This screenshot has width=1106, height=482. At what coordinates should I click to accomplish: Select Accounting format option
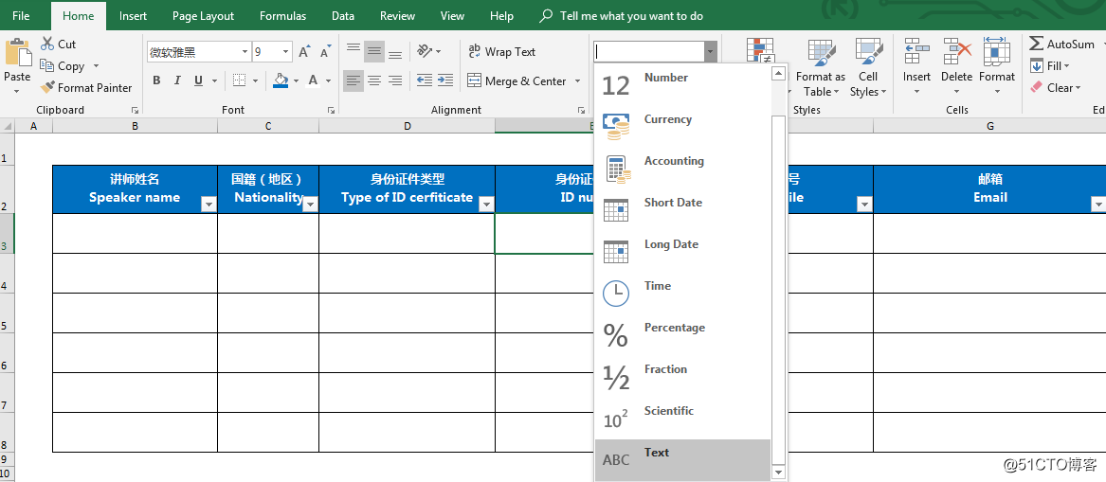[x=682, y=169]
